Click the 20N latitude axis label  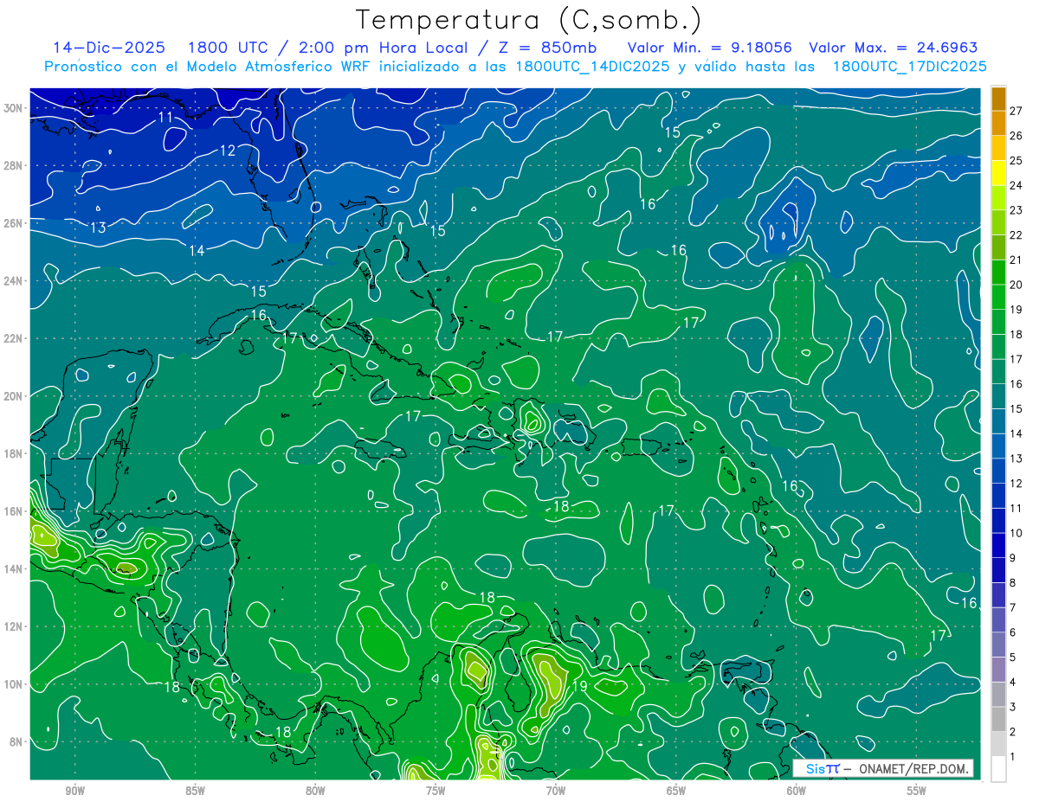pos(15,396)
